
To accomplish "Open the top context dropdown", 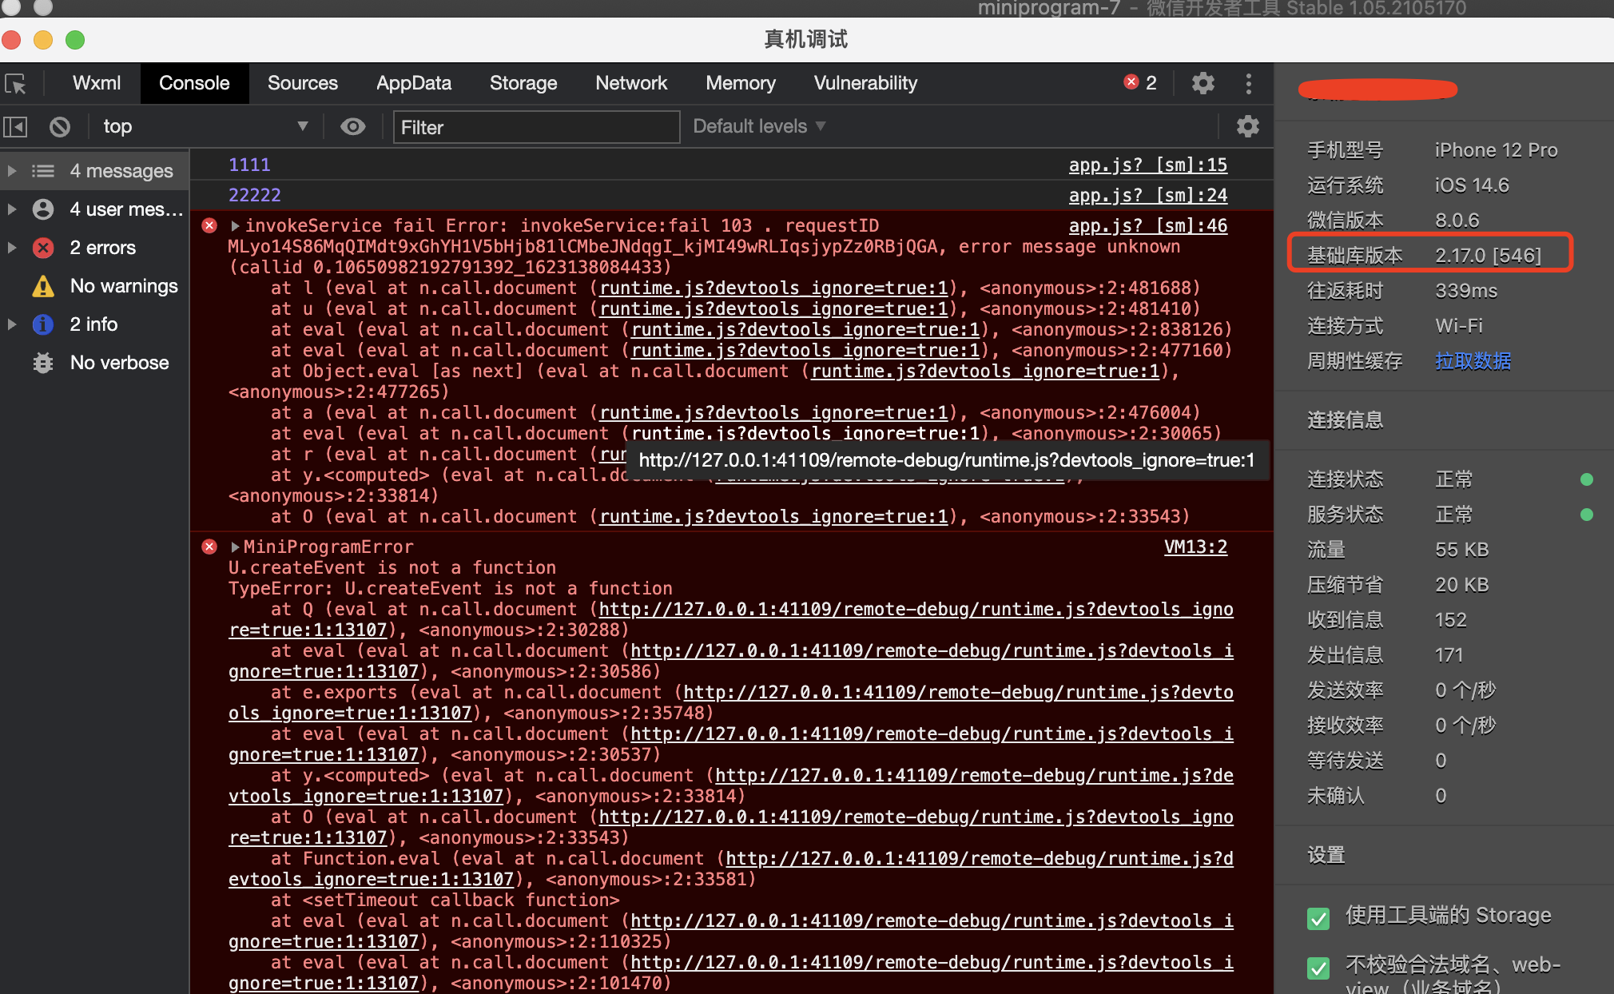I will coord(204,127).
